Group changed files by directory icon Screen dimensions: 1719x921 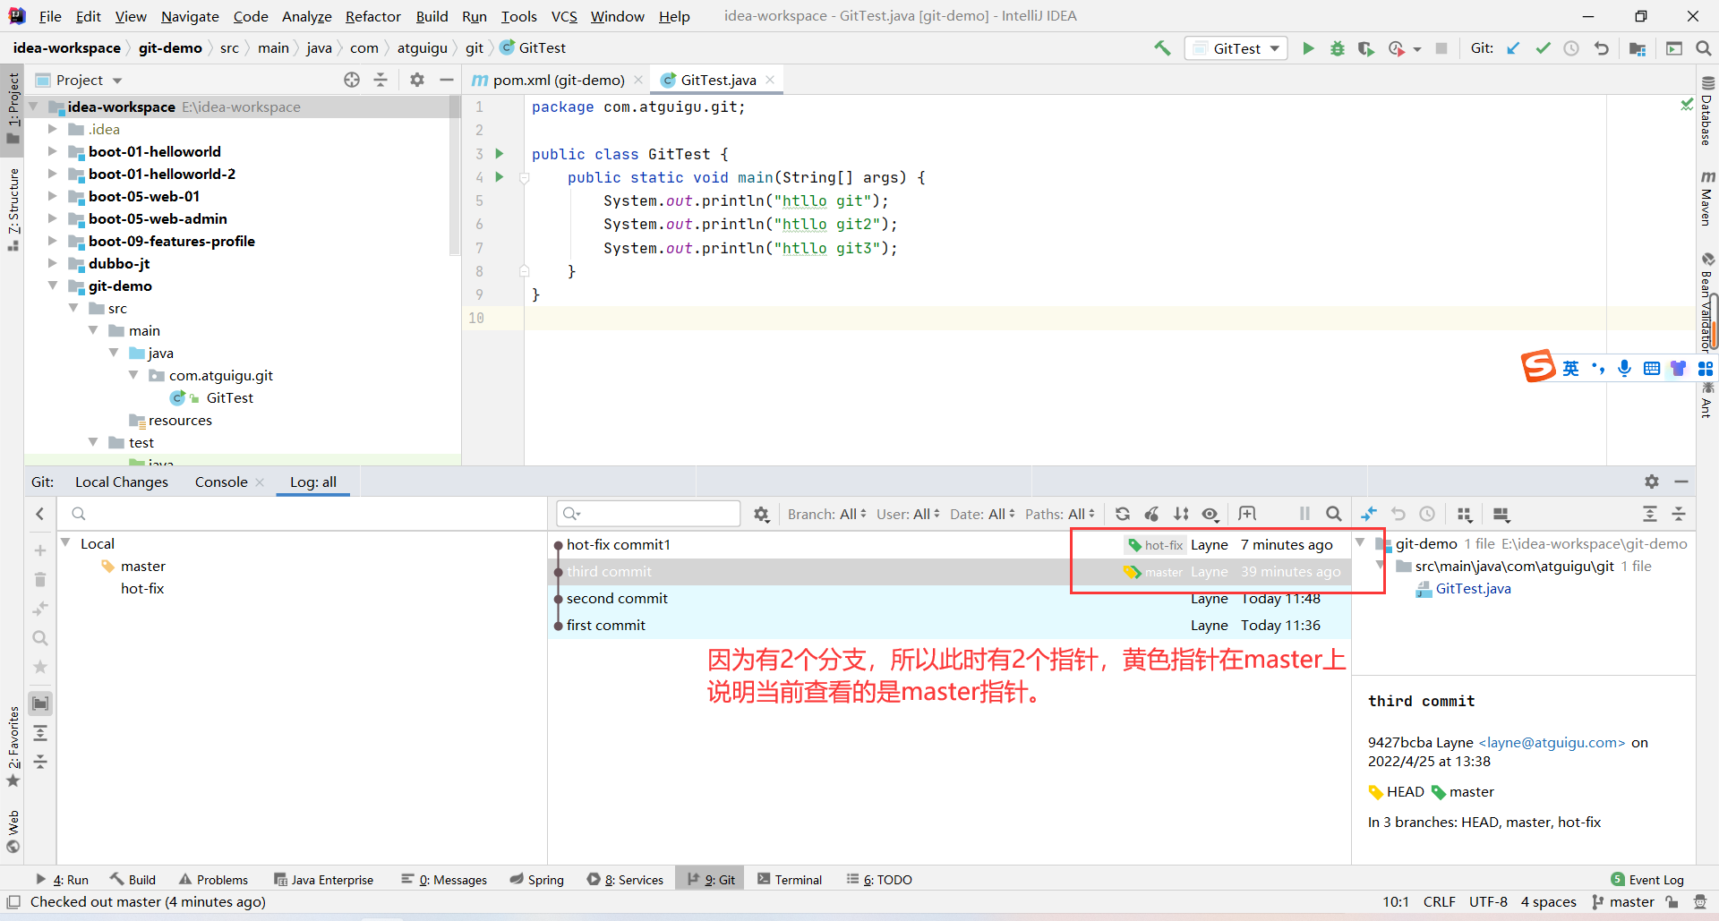point(1465,514)
